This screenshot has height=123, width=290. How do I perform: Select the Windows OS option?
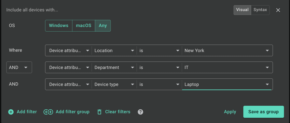click(x=59, y=25)
